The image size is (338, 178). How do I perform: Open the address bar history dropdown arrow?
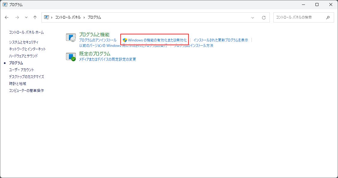coord(252,17)
